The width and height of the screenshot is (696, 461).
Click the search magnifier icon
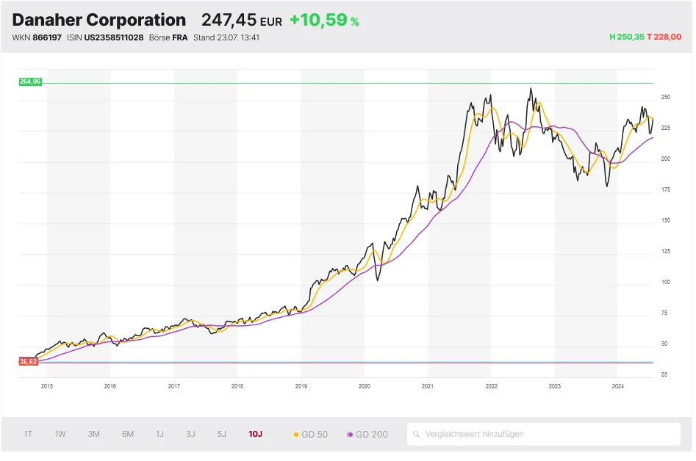tap(417, 435)
